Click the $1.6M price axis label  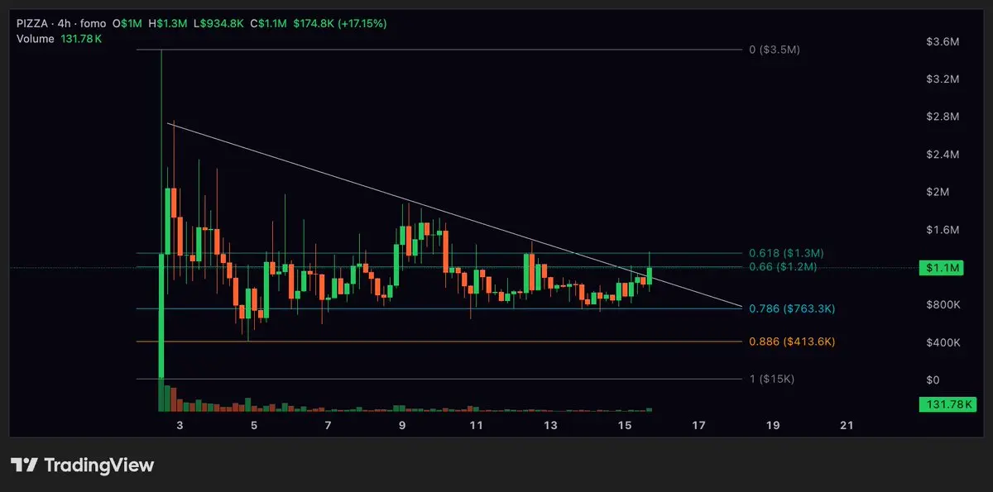[x=943, y=230]
